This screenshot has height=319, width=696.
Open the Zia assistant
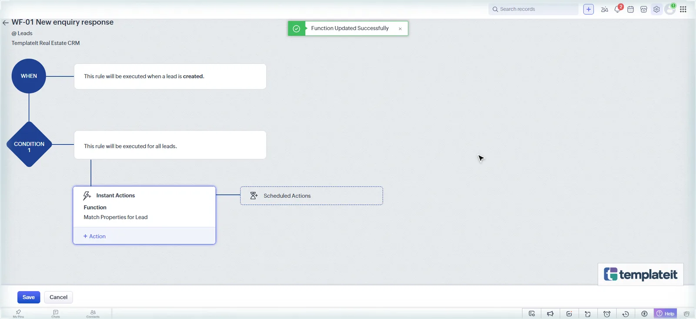tap(605, 9)
